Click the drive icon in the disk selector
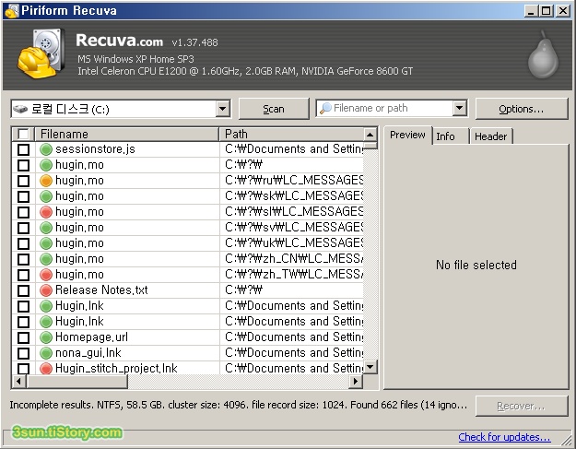The height and width of the screenshot is (449, 576). [x=20, y=109]
